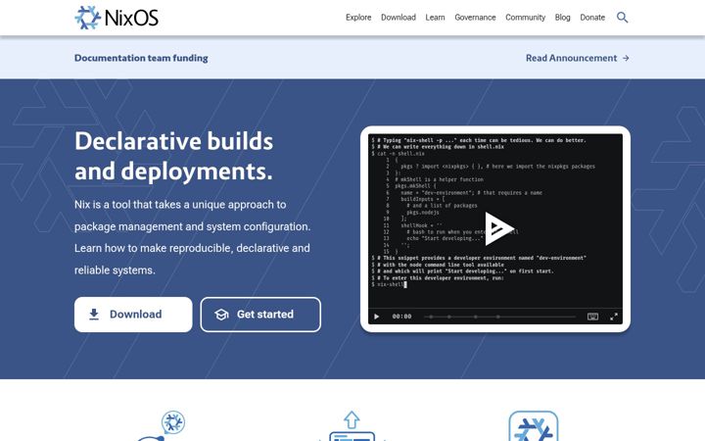Viewport: 705px width, 441px height.
Task: Click the upload arrow illustration at bottom center
Action: (352, 419)
